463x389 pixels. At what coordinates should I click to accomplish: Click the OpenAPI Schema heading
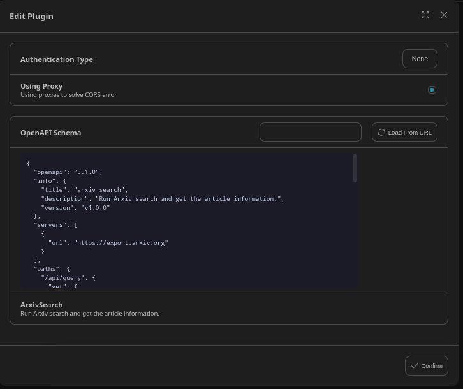coord(51,133)
